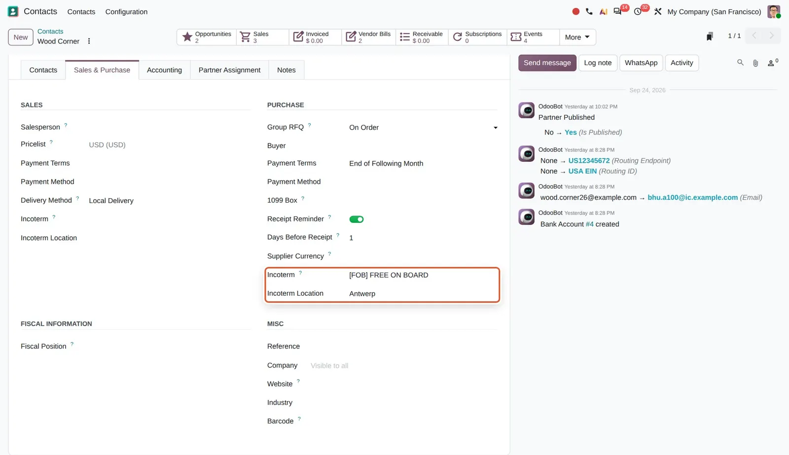Switch to the Notes tab
789x455 pixels.
(x=286, y=70)
